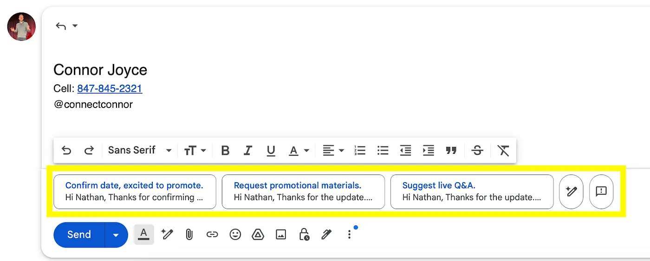This screenshot has height=261, width=650.
Task: Remove formatting from selected text
Action: click(503, 150)
